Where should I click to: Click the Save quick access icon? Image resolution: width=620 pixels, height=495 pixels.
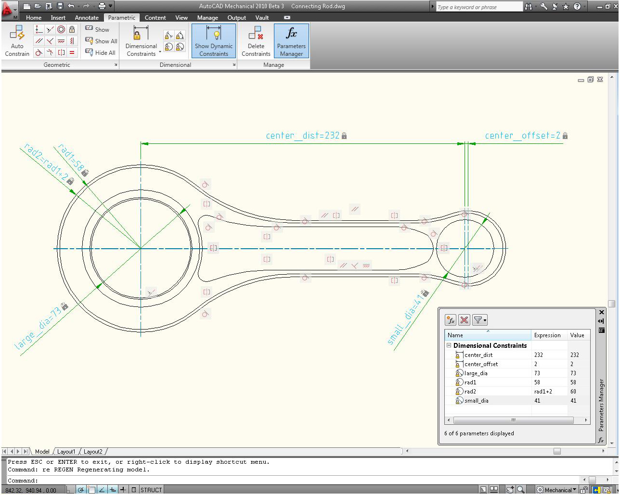pyautogui.click(x=60, y=6)
